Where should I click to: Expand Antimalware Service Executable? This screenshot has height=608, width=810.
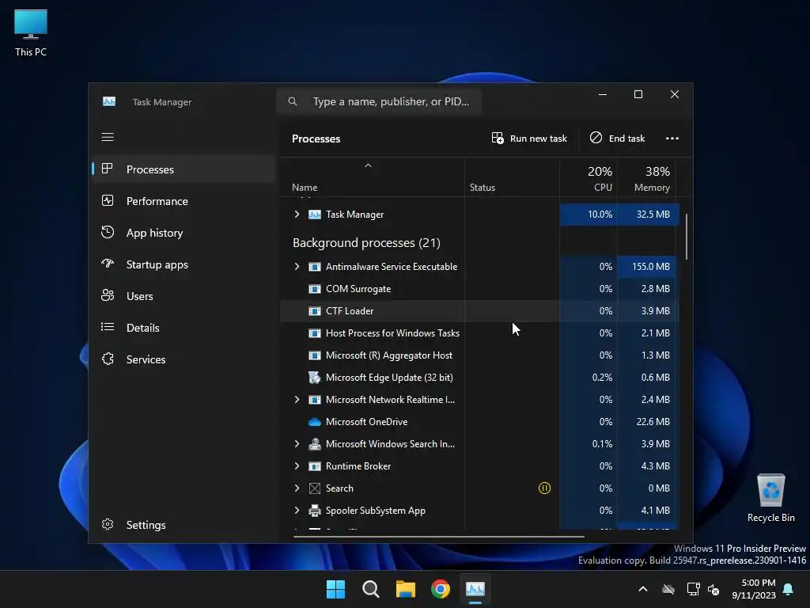pyautogui.click(x=297, y=266)
